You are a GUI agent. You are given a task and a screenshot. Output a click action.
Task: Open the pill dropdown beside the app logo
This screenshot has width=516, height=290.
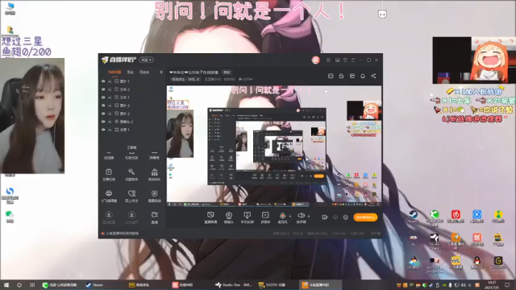[146, 60]
